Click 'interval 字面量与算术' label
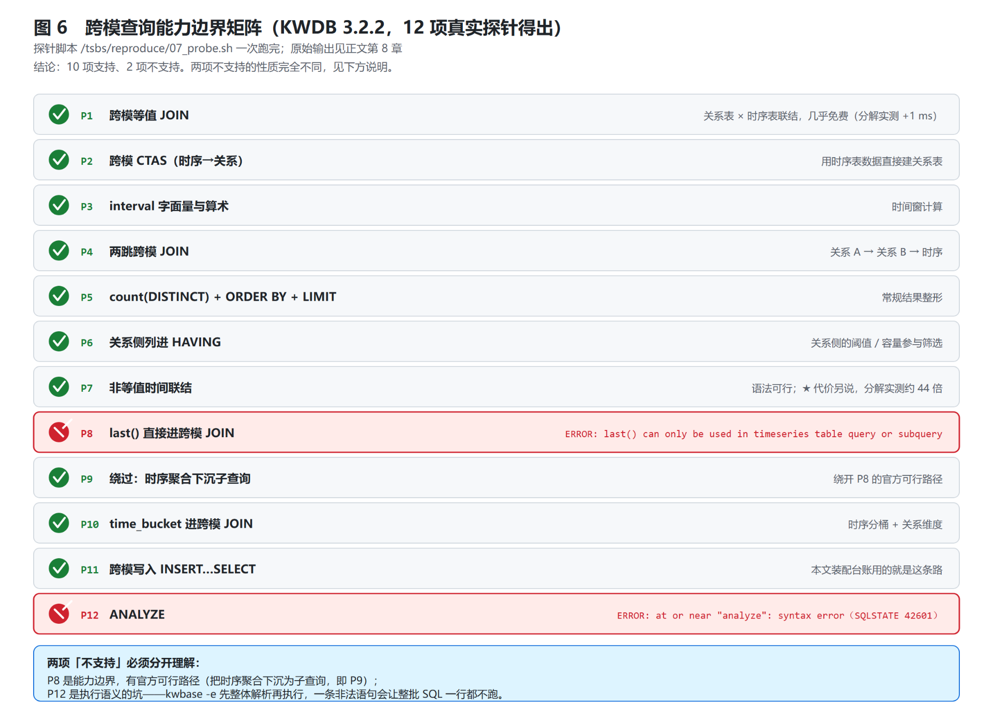 [x=169, y=206]
